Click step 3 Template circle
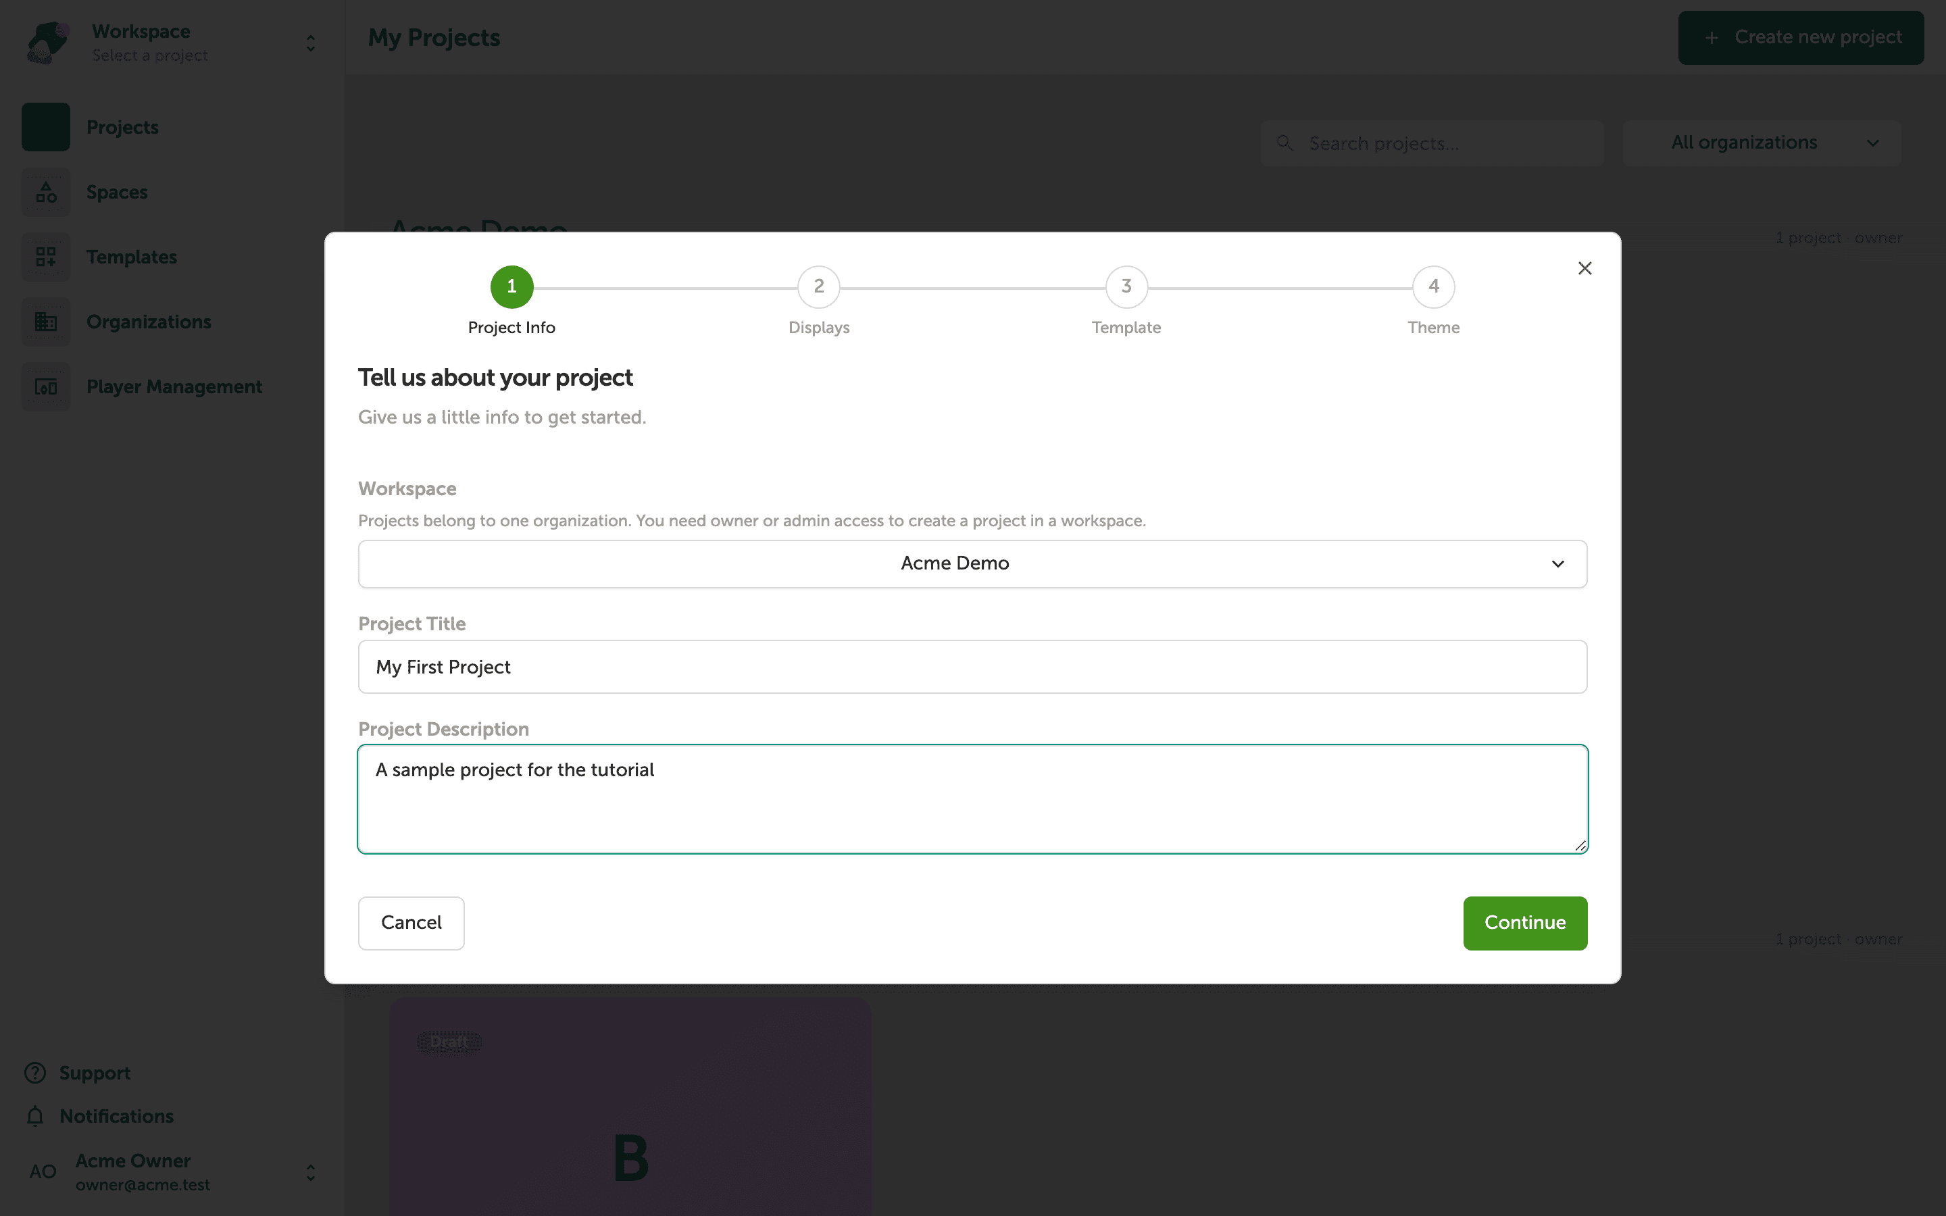Viewport: 1946px width, 1216px height. click(1126, 287)
